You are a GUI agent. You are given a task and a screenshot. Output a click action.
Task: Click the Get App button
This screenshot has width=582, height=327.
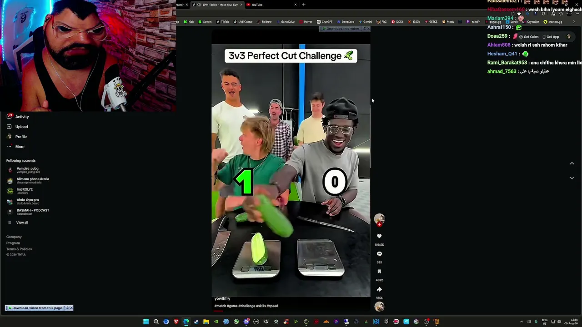[551, 37]
